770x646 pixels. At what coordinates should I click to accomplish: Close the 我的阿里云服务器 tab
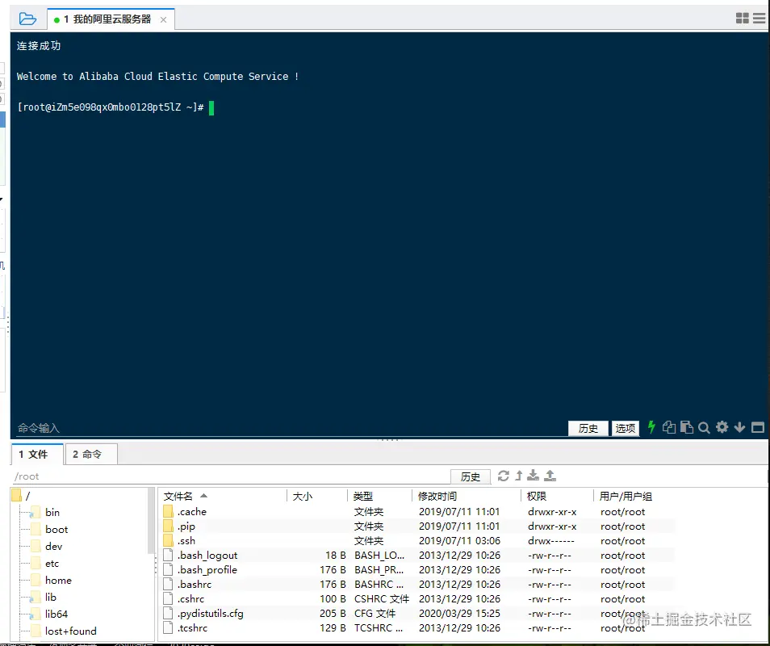pos(164,19)
